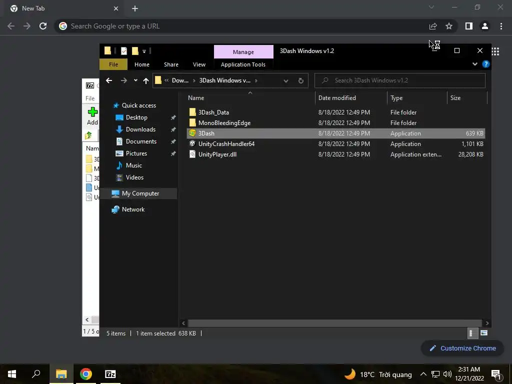512x384 pixels.
Task: Click the Properties quick access icon
Action: click(x=124, y=51)
